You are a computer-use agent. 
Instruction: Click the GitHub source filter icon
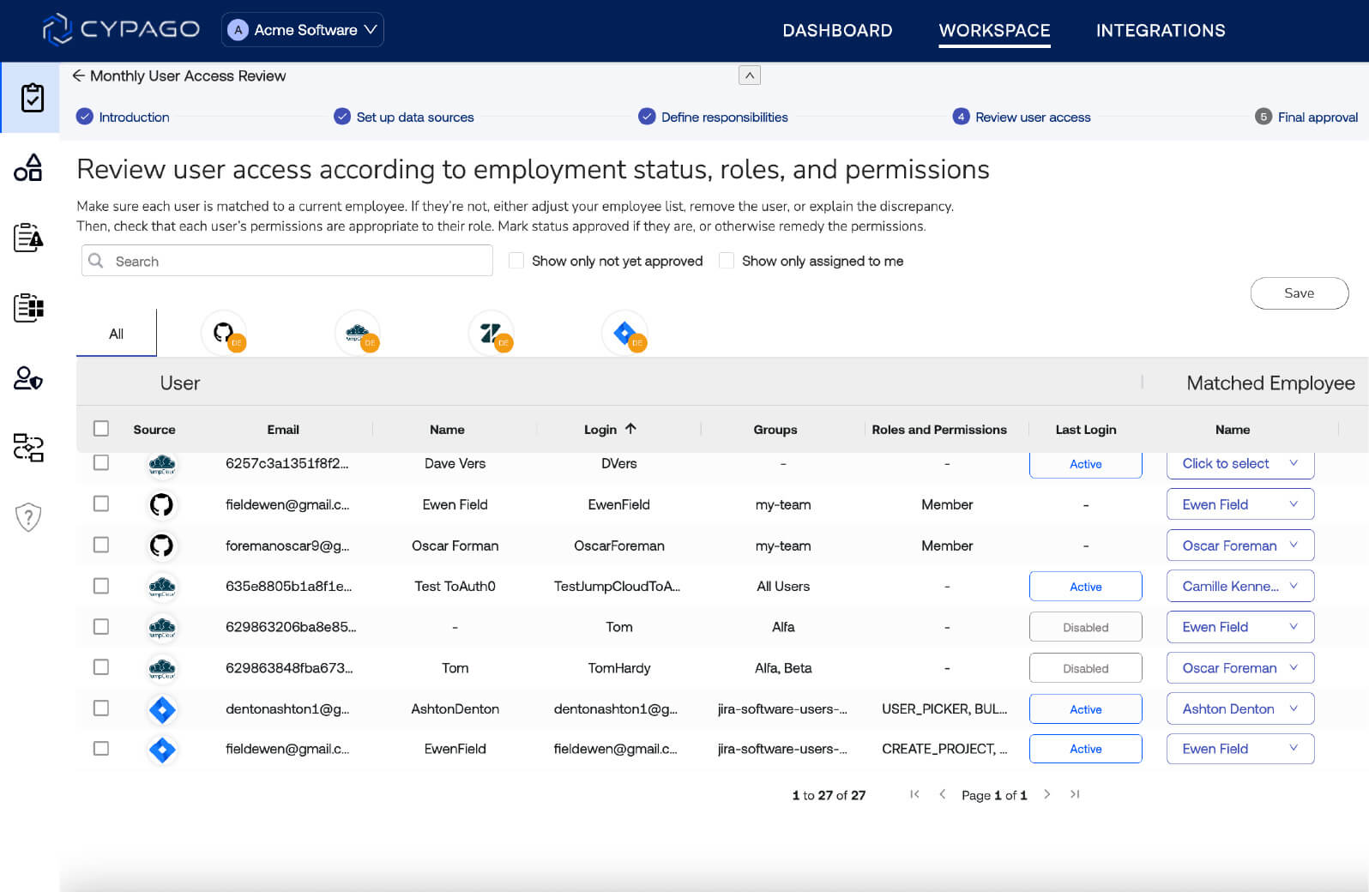pyautogui.click(x=224, y=333)
